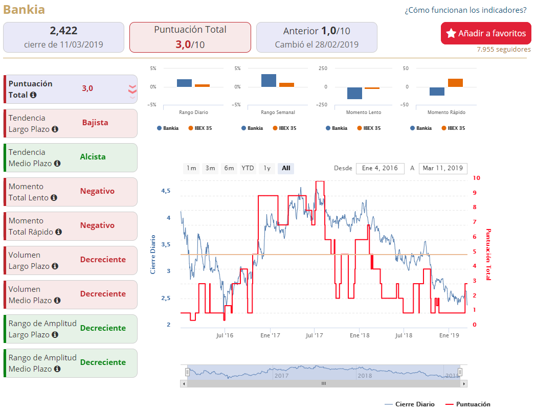Click the Puntuación Total 3,0/10 box

click(x=190, y=37)
